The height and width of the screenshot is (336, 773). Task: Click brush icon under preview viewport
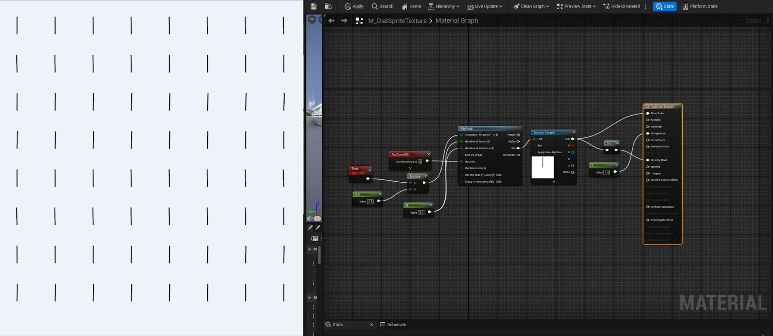pyautogui.click(x=317, y=228)
